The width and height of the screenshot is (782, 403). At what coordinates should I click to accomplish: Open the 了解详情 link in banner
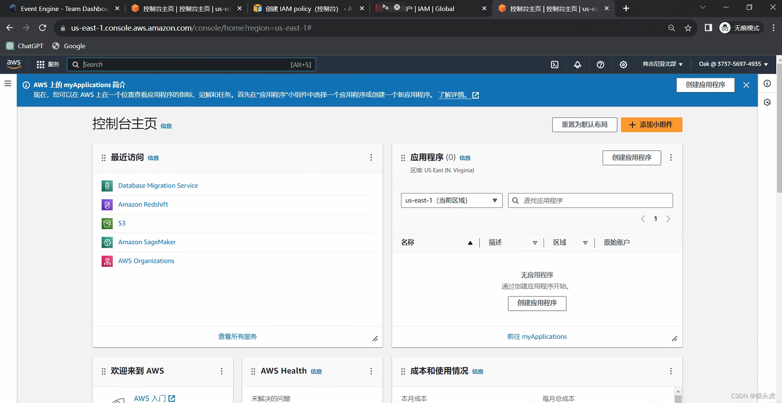click(x=458, y=95)
